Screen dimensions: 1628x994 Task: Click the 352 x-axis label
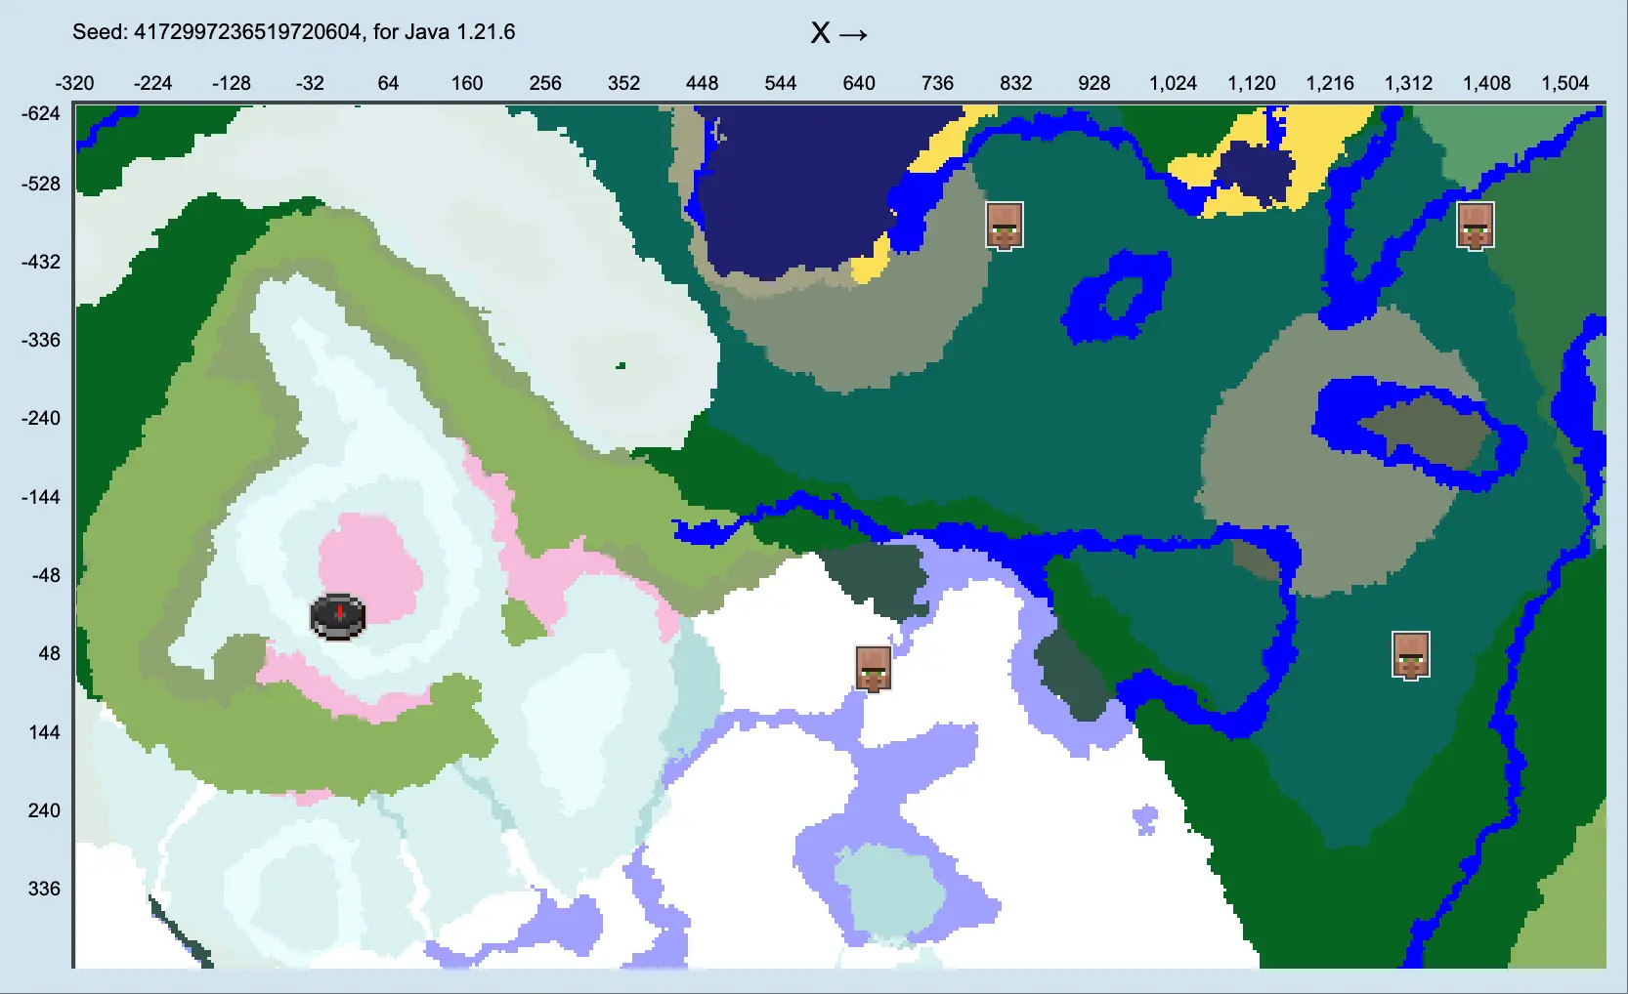click(x=623, y=83)
